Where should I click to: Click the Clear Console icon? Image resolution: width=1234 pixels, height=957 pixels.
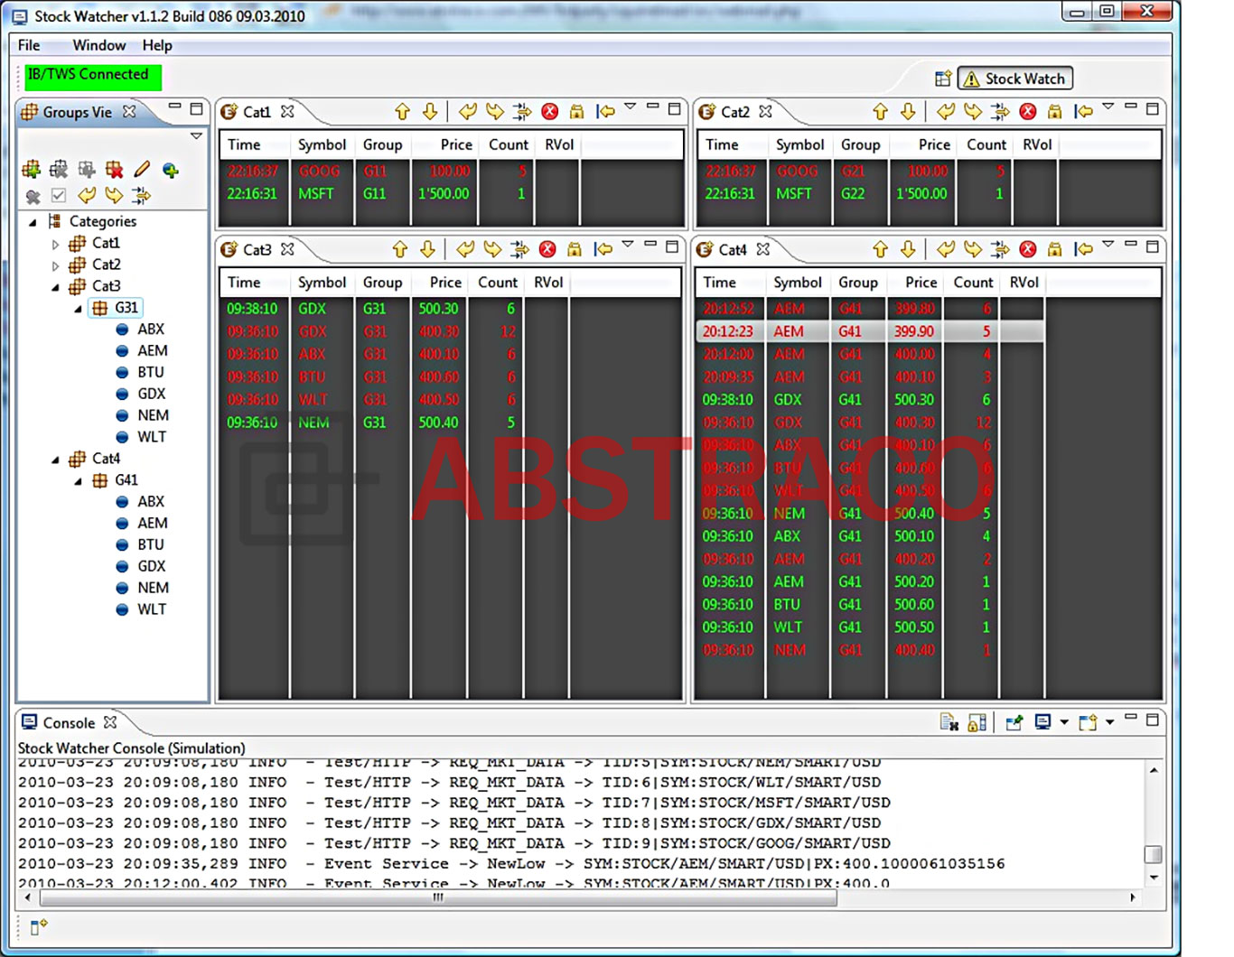948,722
